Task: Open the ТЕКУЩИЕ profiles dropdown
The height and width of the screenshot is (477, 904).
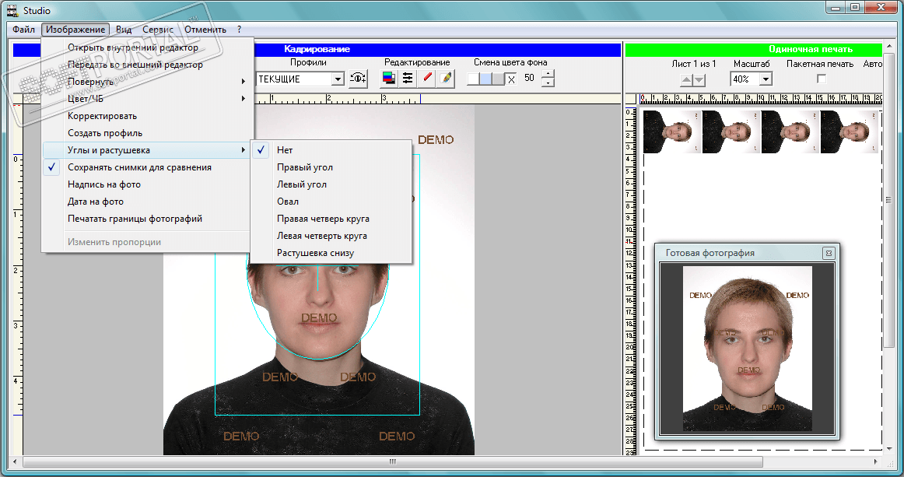Action: pyautogui.click(x=338, y=79)
